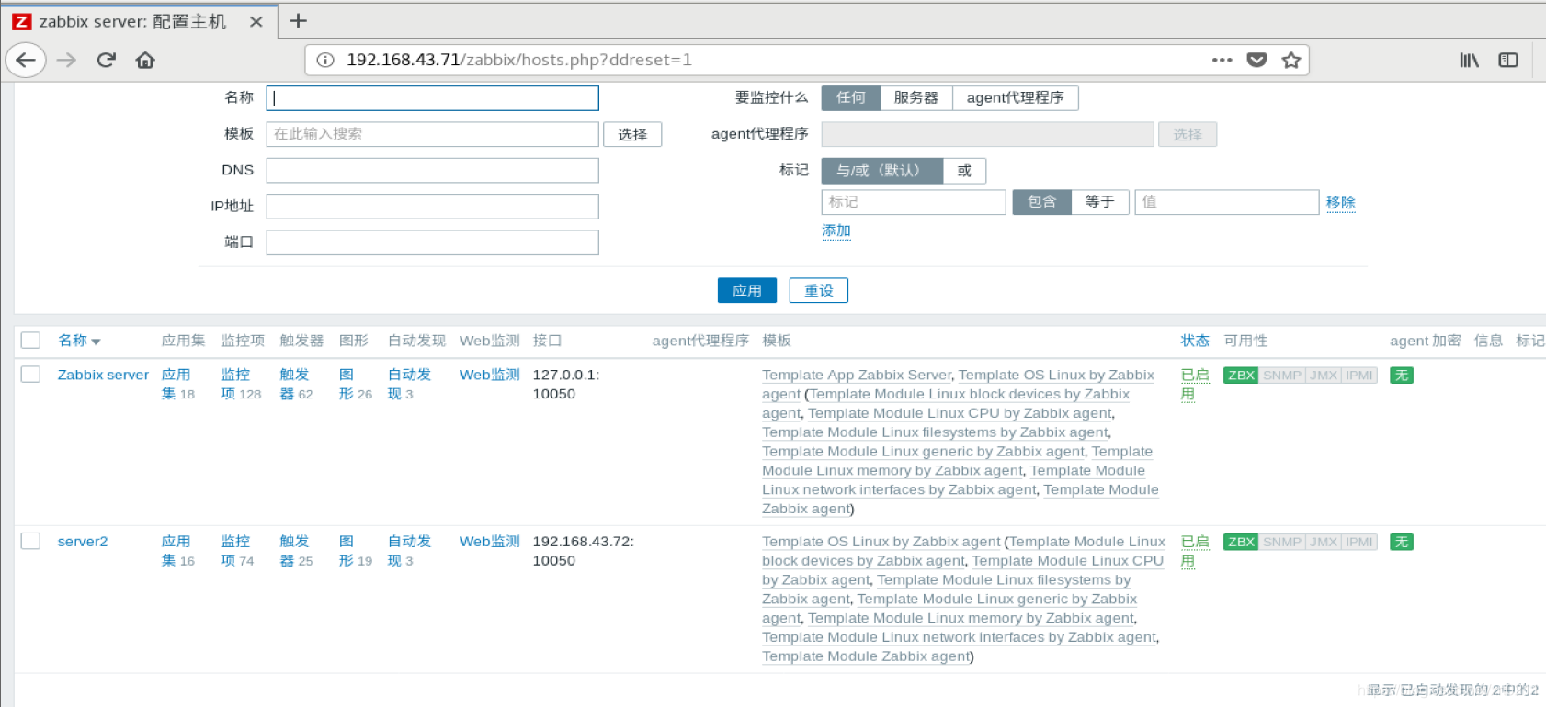Image resolution: width=1546 pixels, height=707 pixels.
Task: Choose 包含 tag operator
Action: 1041,202
